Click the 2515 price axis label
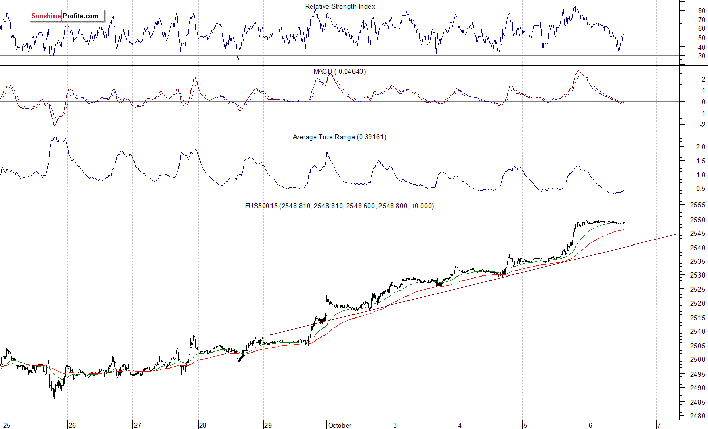 698,318
